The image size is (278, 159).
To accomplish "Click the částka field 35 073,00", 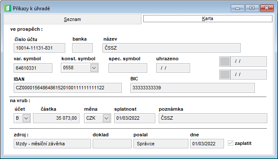I will [x=56, y=118].
